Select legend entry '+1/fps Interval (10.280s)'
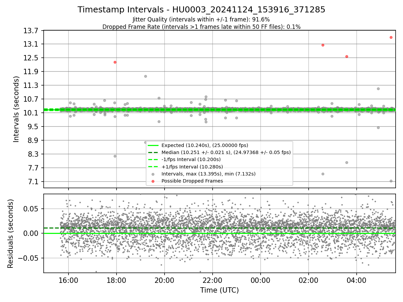Image resolution: width=403 pixels, height=302 pixels. [192, 166]
